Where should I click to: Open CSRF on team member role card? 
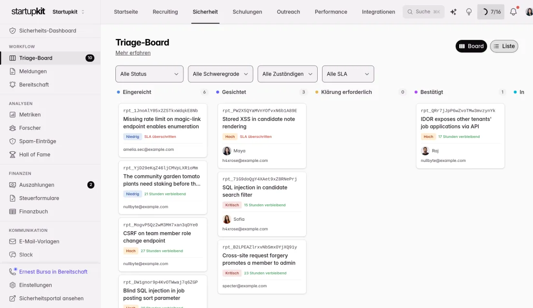tap(163, 244)
